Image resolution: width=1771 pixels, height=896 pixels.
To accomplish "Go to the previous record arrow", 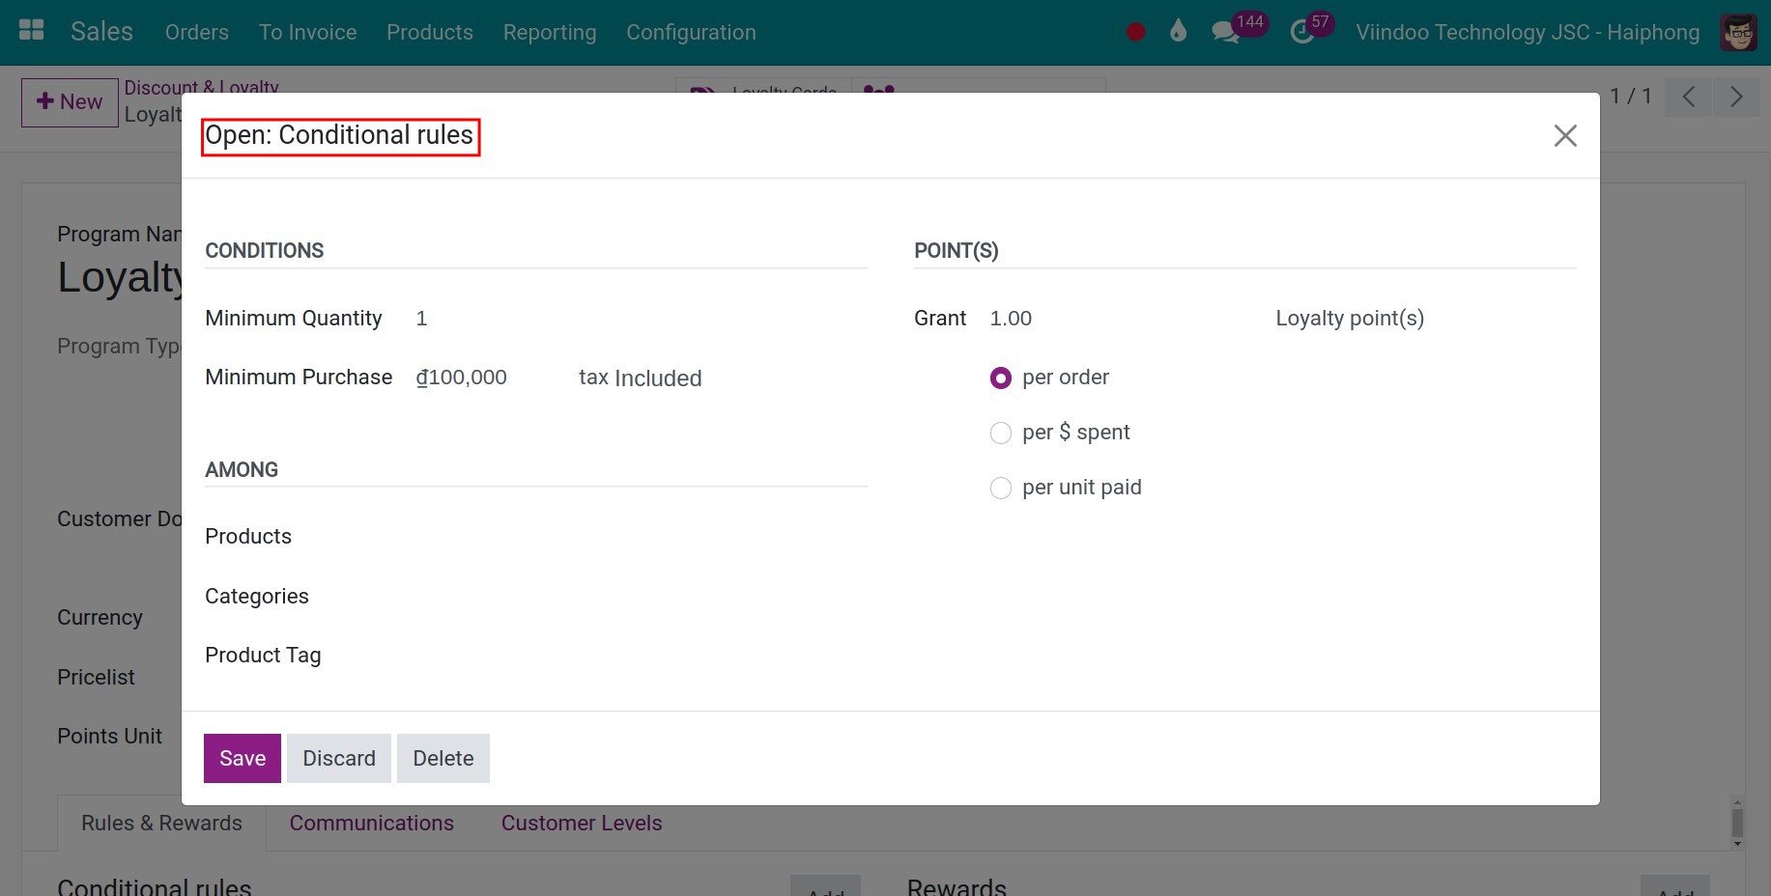I will (x=1689, y=97).
